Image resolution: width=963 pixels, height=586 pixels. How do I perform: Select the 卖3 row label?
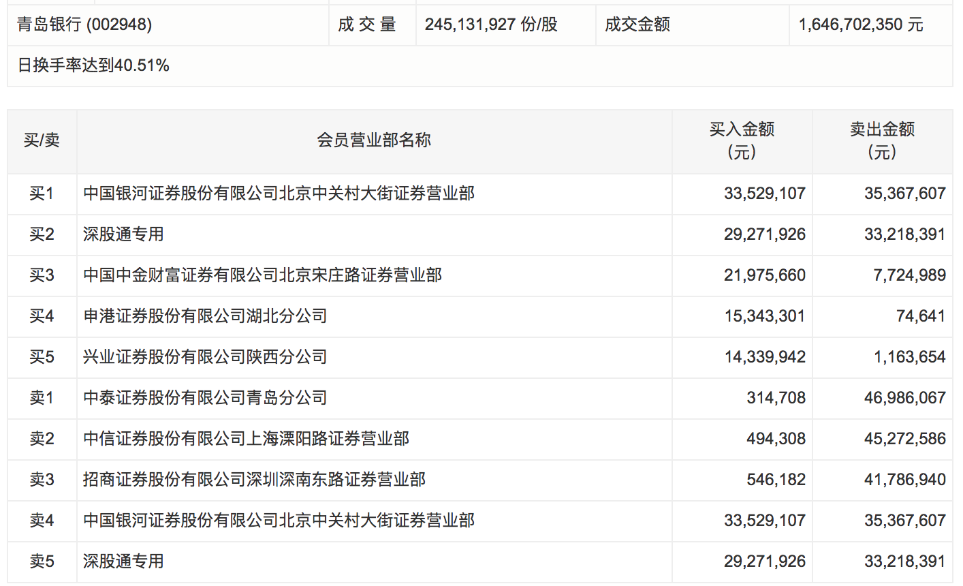coord(42,480)
